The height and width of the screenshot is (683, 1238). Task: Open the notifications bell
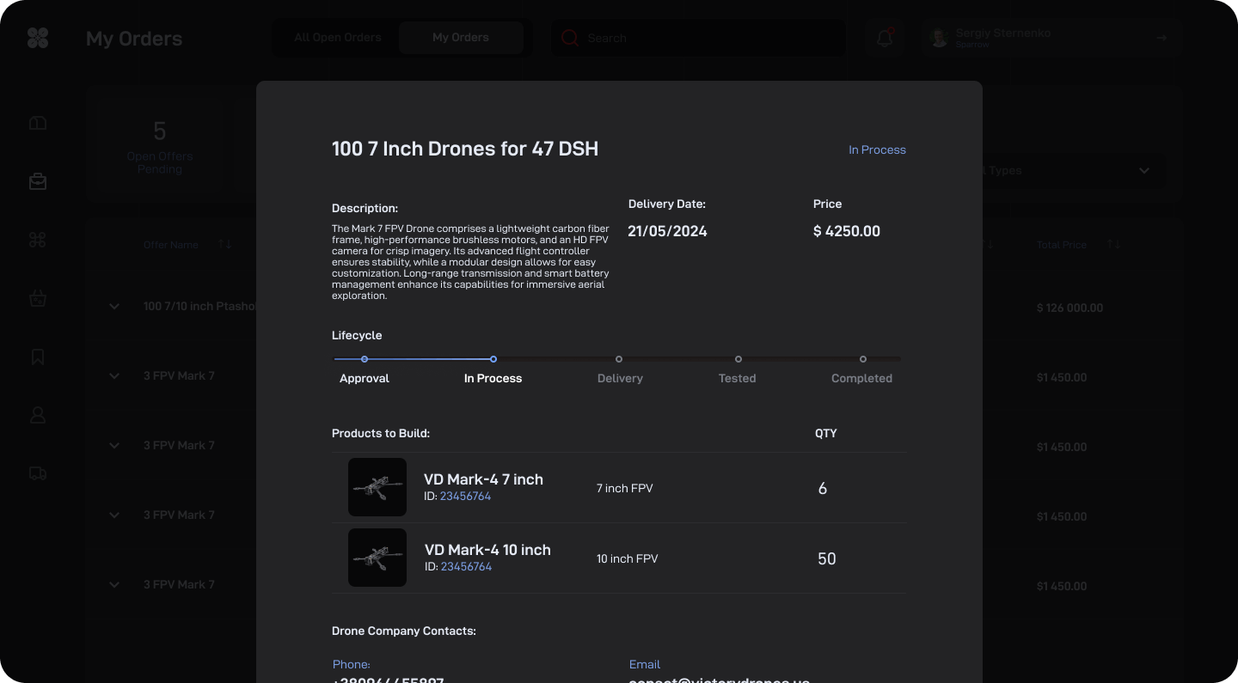click(884, 38)
